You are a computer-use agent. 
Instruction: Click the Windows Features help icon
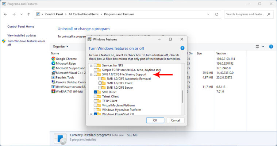point(182,48)
